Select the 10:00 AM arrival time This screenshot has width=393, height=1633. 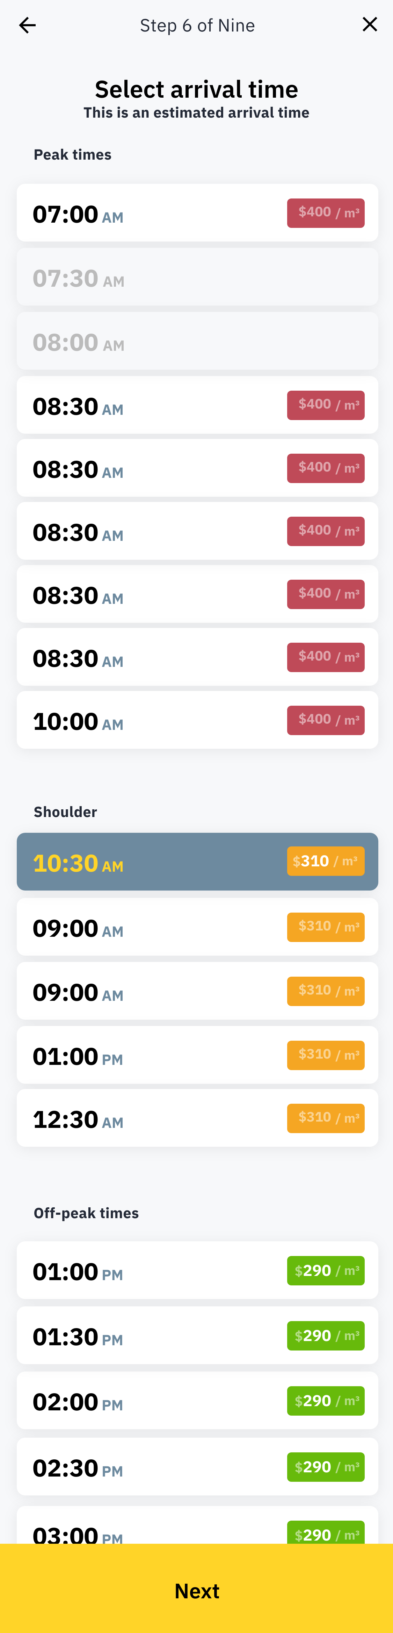(197, 720)
